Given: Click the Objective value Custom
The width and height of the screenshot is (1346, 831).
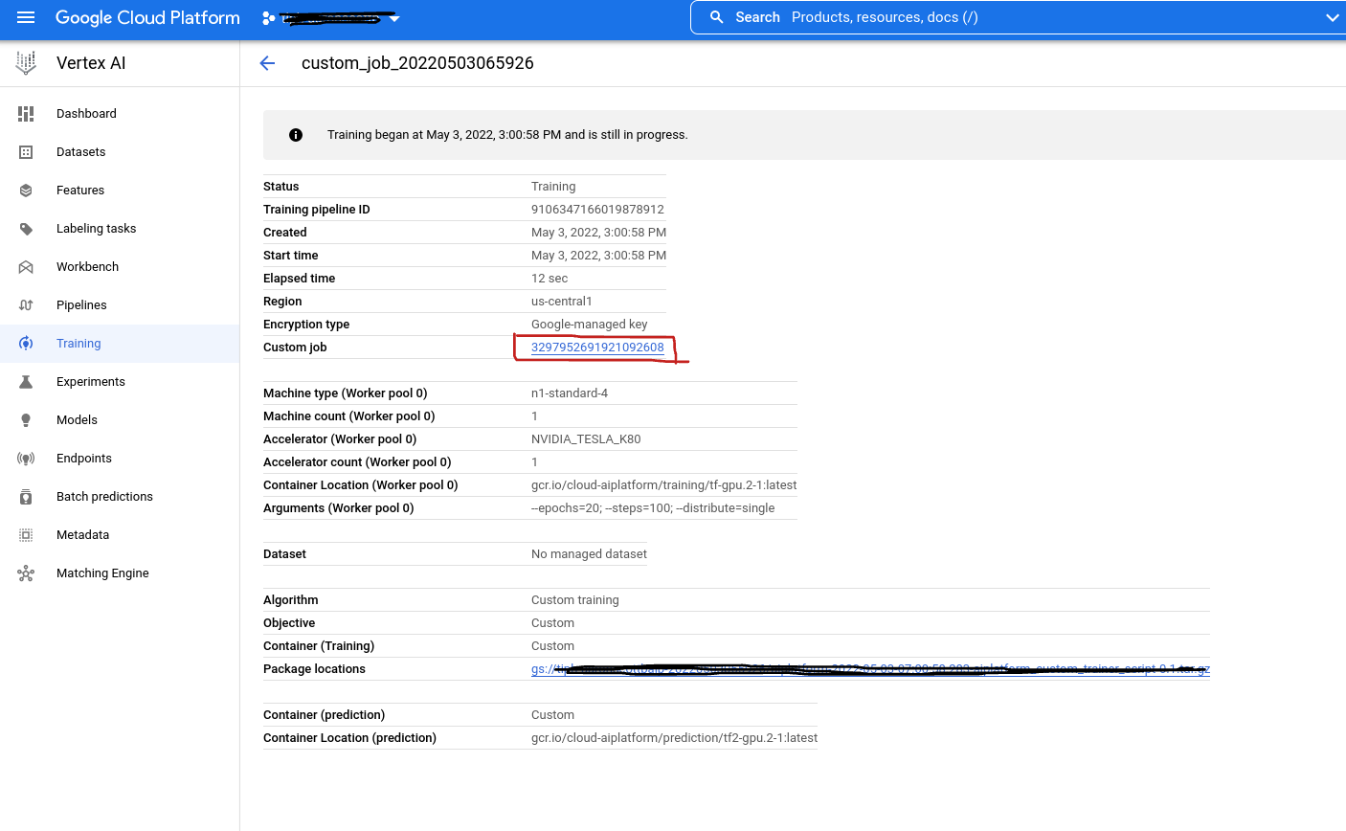Looking at the screenshot, I should 553,623.
